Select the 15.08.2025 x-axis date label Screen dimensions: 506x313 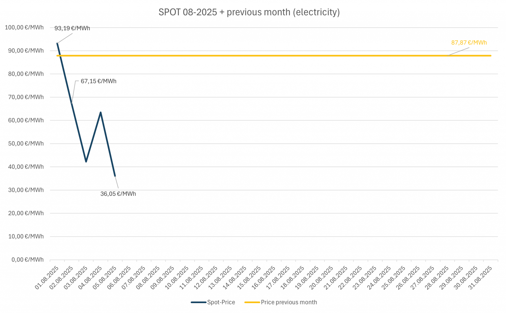(249, 277)
